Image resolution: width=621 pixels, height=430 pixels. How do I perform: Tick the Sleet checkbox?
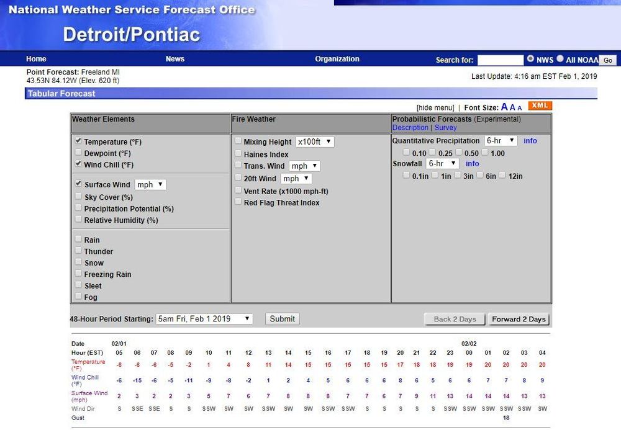coord(78,284)
